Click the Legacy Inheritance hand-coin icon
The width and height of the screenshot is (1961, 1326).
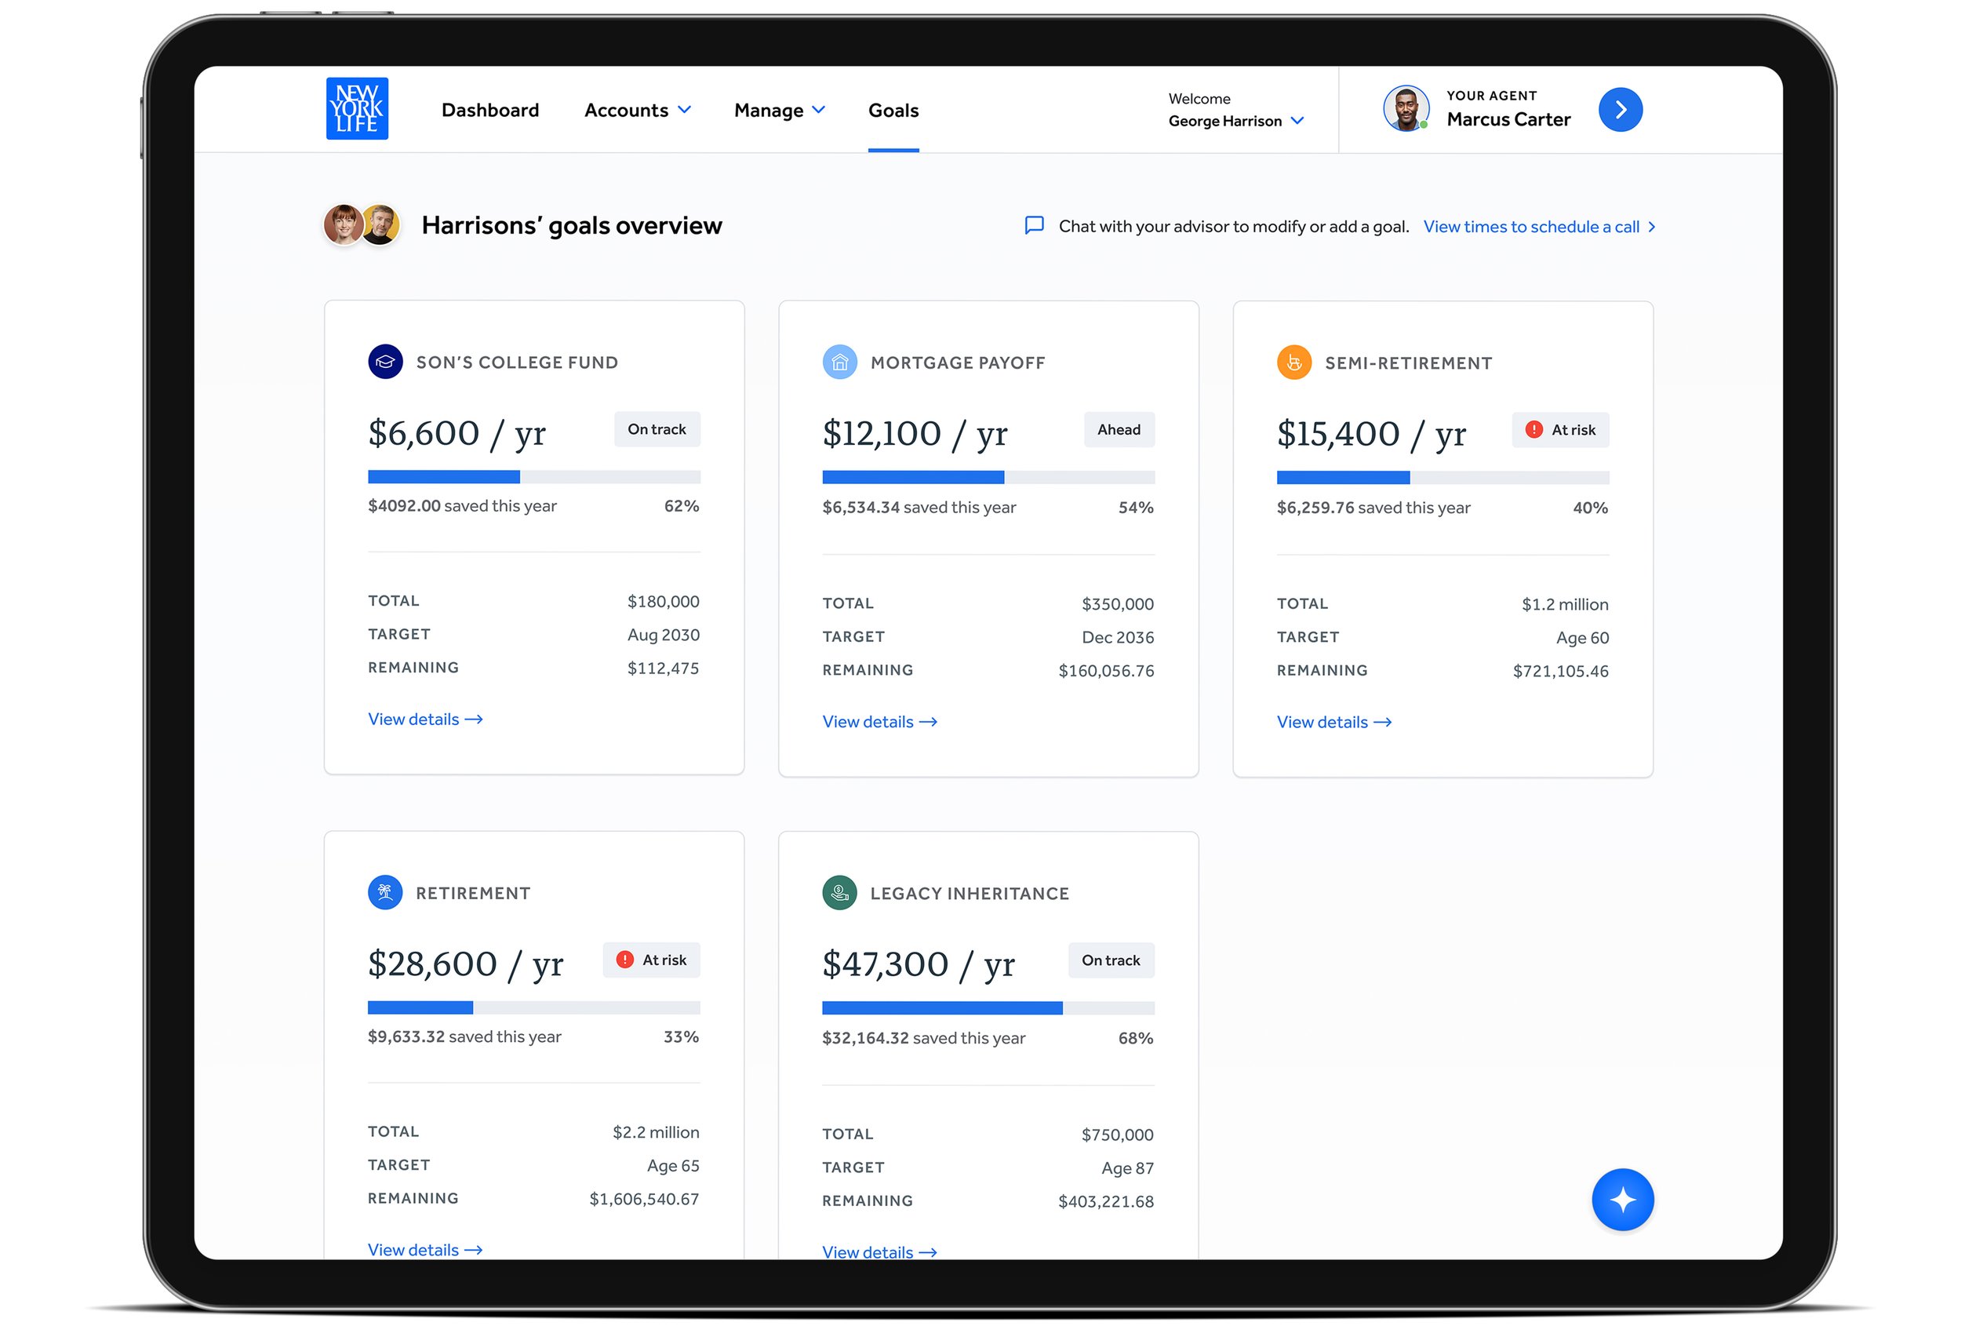pos(839,893)
